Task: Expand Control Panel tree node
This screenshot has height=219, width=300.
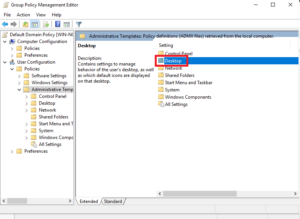Action: (27, 97)
